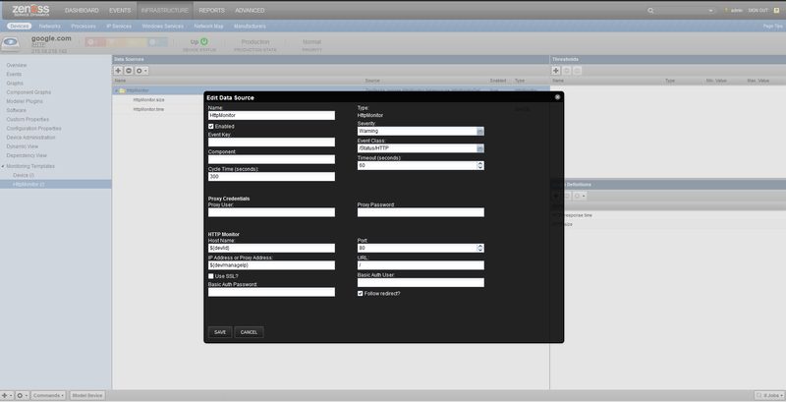This screenshot has width=786, height=402.
Task: Select the HttpMonitor.time data point row
Action: (148, 109)
